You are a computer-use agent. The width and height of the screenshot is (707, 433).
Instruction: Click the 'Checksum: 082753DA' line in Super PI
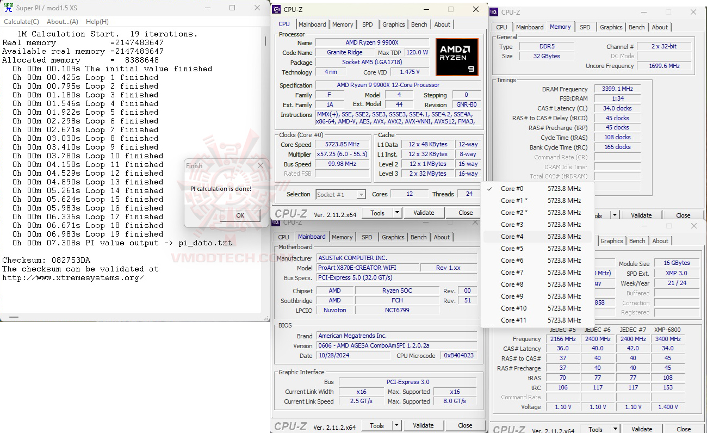[46, 260]
